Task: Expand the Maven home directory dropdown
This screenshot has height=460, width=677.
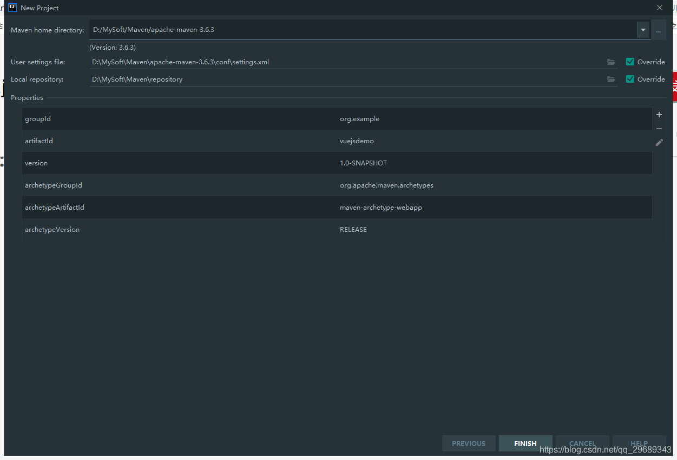Action: tap(643, 30)
